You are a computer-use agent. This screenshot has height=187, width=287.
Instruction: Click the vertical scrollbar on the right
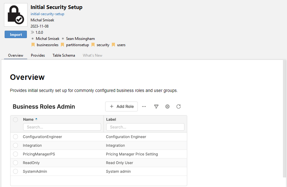(285, 118)
